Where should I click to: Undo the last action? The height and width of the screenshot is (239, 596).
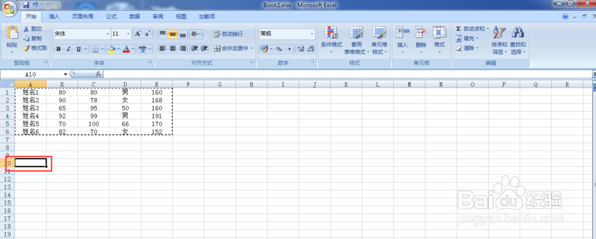pyautogui.click(x=35, y=5)
